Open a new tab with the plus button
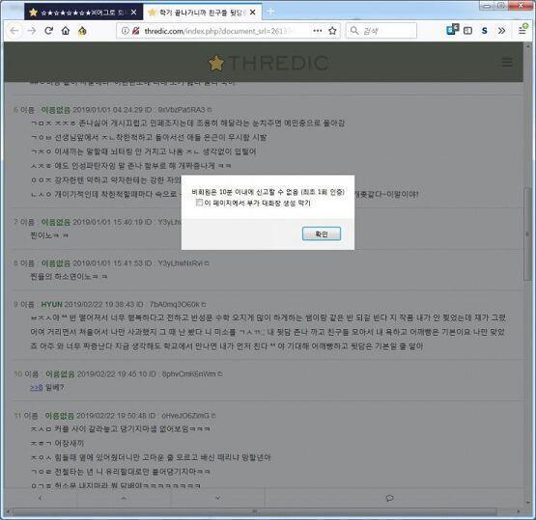Viewport: 536px width, 520px height. coord(270,12)
